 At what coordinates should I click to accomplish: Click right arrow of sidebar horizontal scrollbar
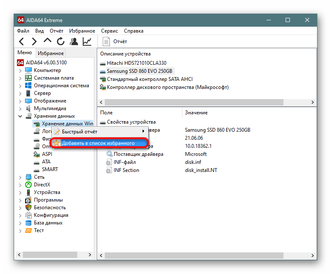[x=90, y=255]
